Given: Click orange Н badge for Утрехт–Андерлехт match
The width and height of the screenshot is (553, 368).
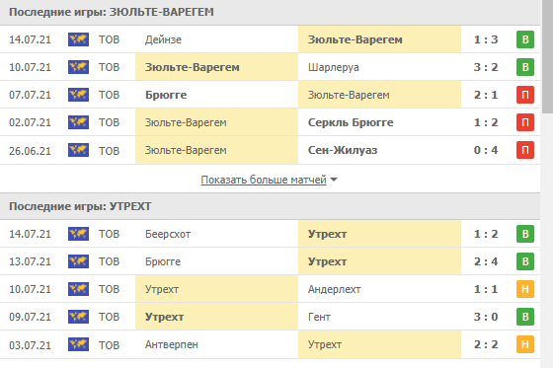Looking at the screenshot, I should coord(525,289).
